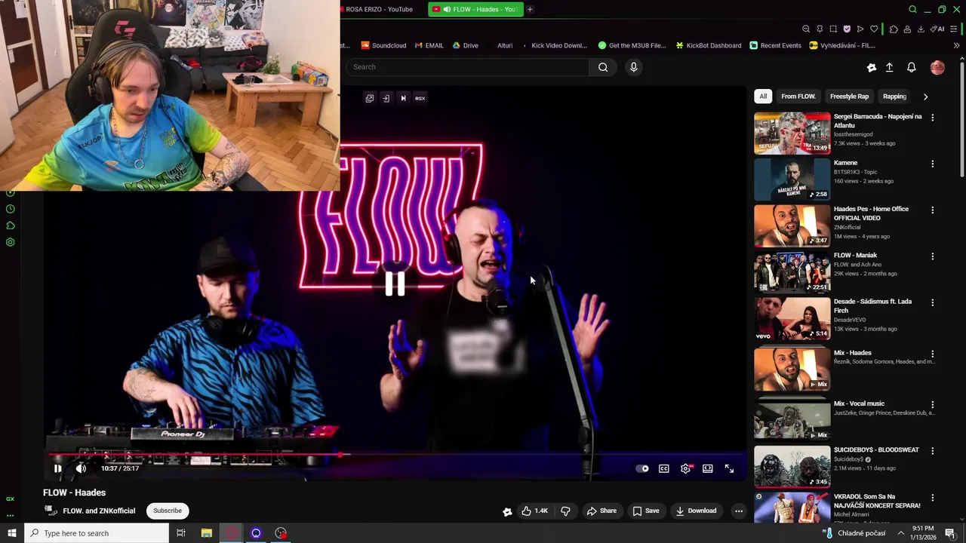Open FLOW - Maniak suggested video title
The height and width of the screenshot is (543, 966).
855,255
